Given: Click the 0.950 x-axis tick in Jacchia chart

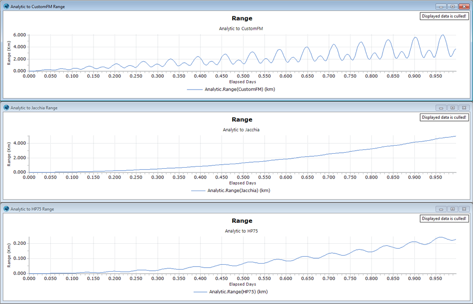Looking at the screenshot, I should [x=436, y=177].
